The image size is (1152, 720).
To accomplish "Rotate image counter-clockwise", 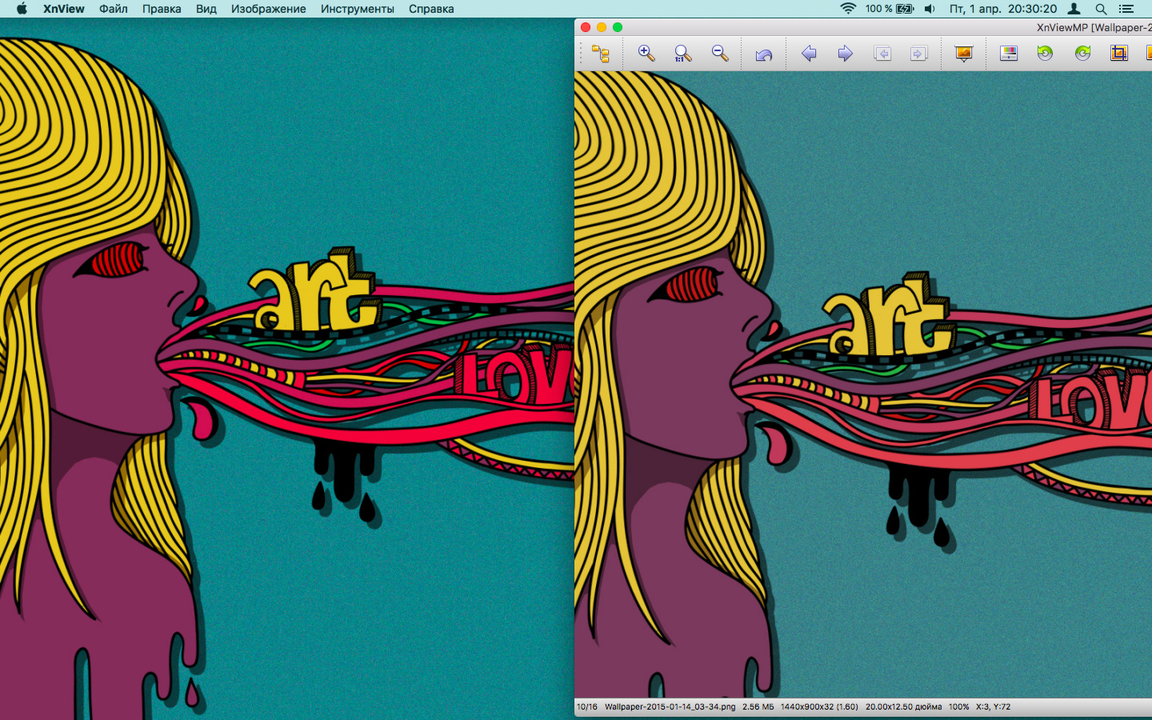I will pyautogui.click(x=1045, y=54).
